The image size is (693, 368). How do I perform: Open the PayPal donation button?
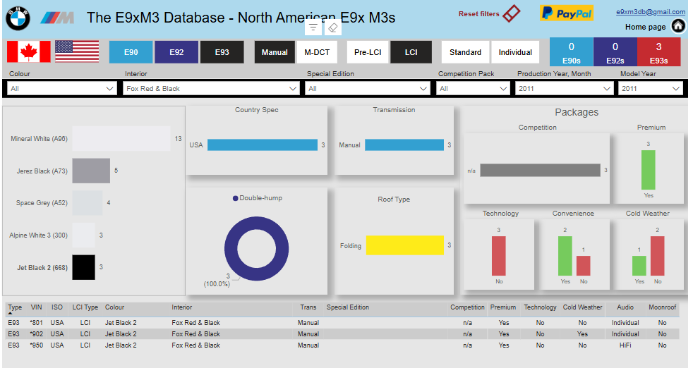pyautogui.click(x=566, y=13)
